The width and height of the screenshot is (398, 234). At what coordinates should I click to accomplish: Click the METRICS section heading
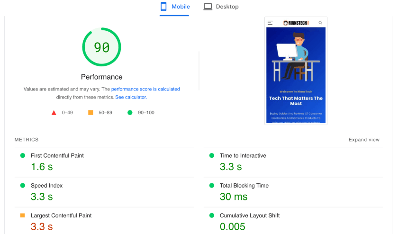click(x=27, y=140)
